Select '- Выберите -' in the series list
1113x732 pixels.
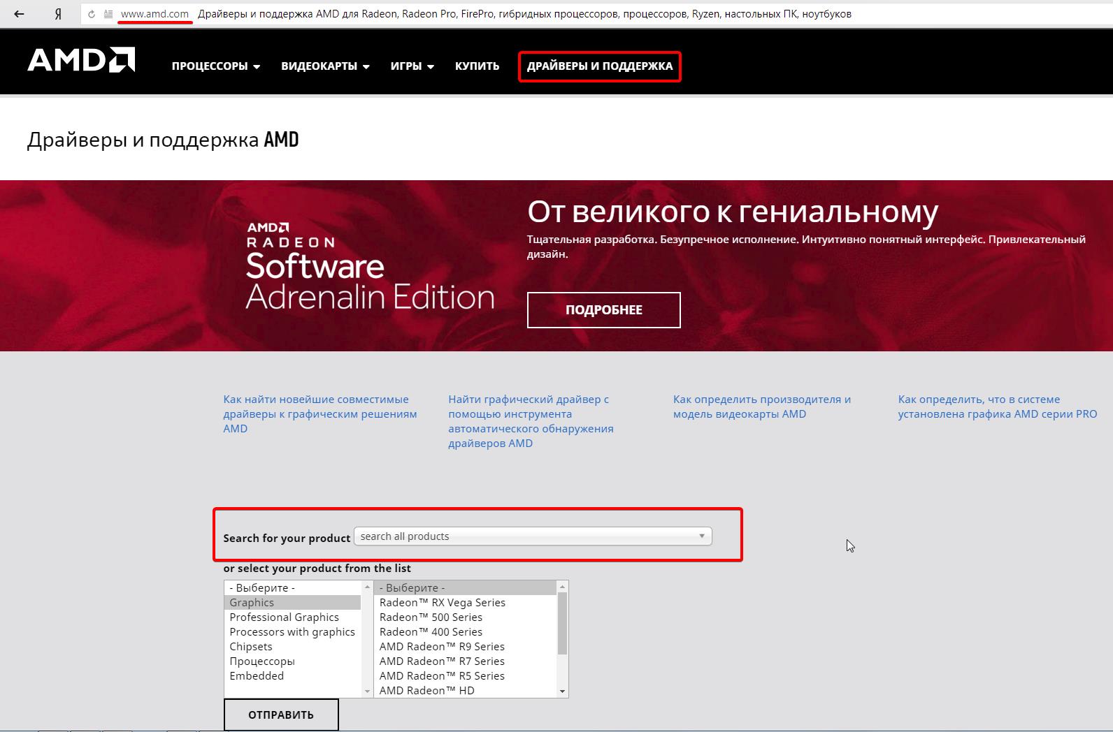tap(465, 587)
